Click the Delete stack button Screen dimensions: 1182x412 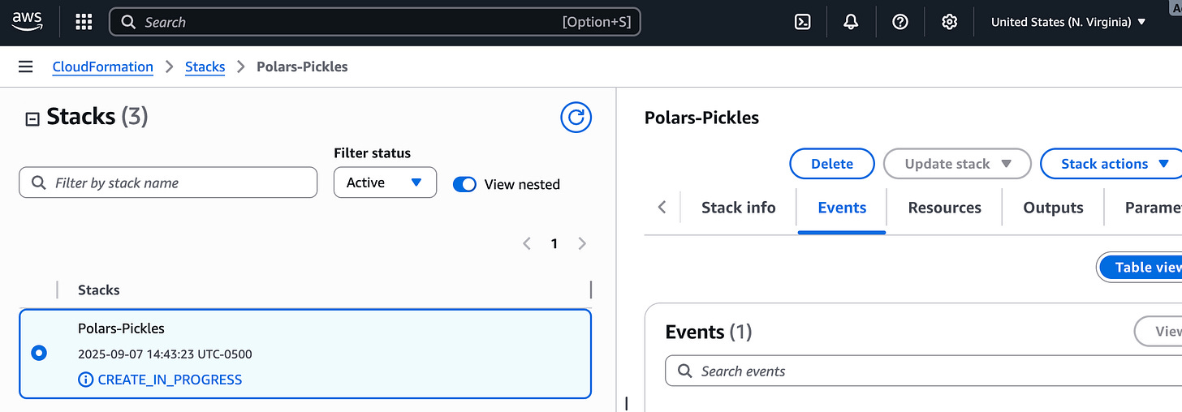pos(832,164)
